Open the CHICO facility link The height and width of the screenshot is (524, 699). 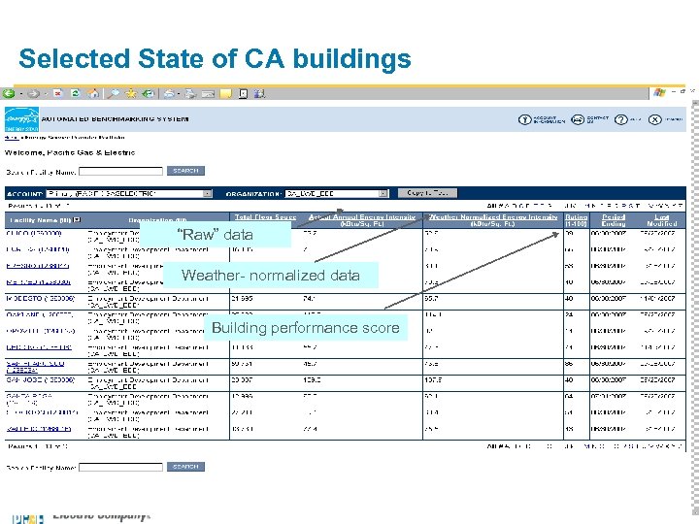coord(34,233)
